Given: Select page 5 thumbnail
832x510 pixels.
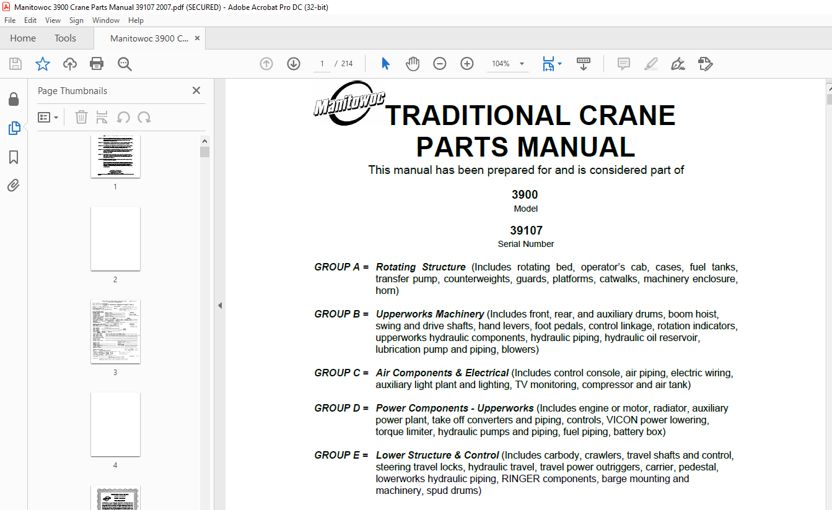Looking at the screenshot, I should (x=115, y=498).
